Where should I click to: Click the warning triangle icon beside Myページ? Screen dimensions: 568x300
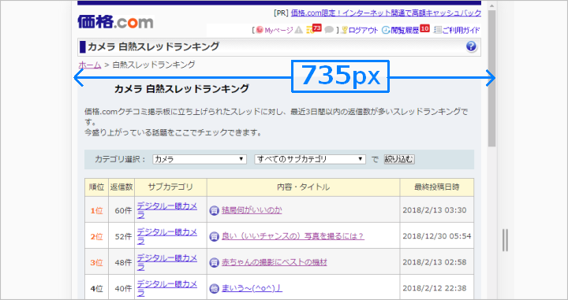click(298, 30)
